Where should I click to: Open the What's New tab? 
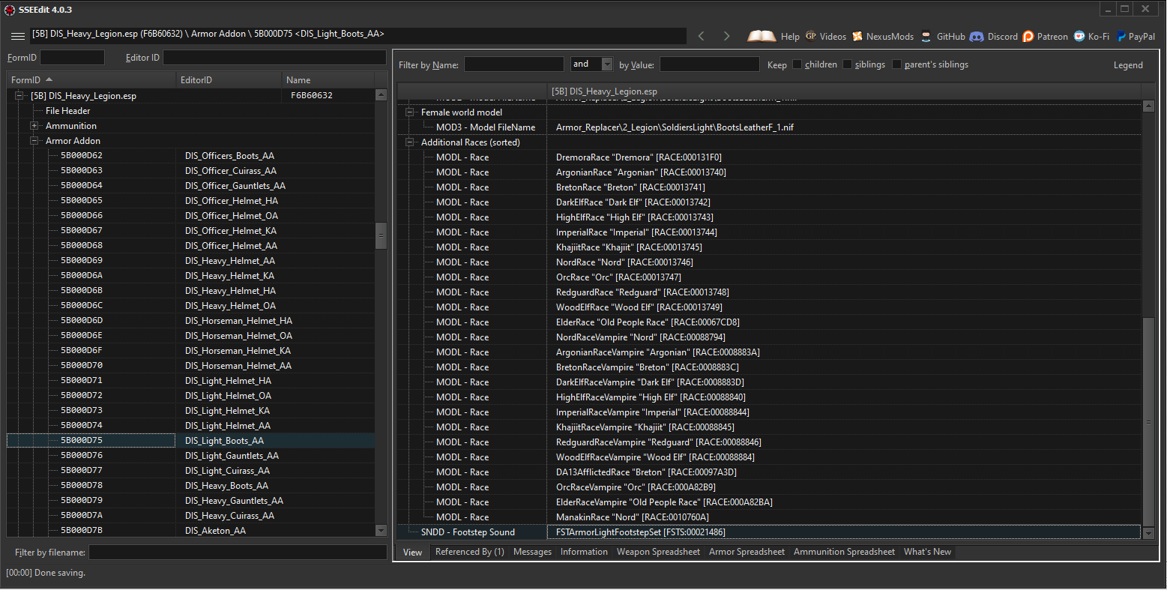coord(927,552)
